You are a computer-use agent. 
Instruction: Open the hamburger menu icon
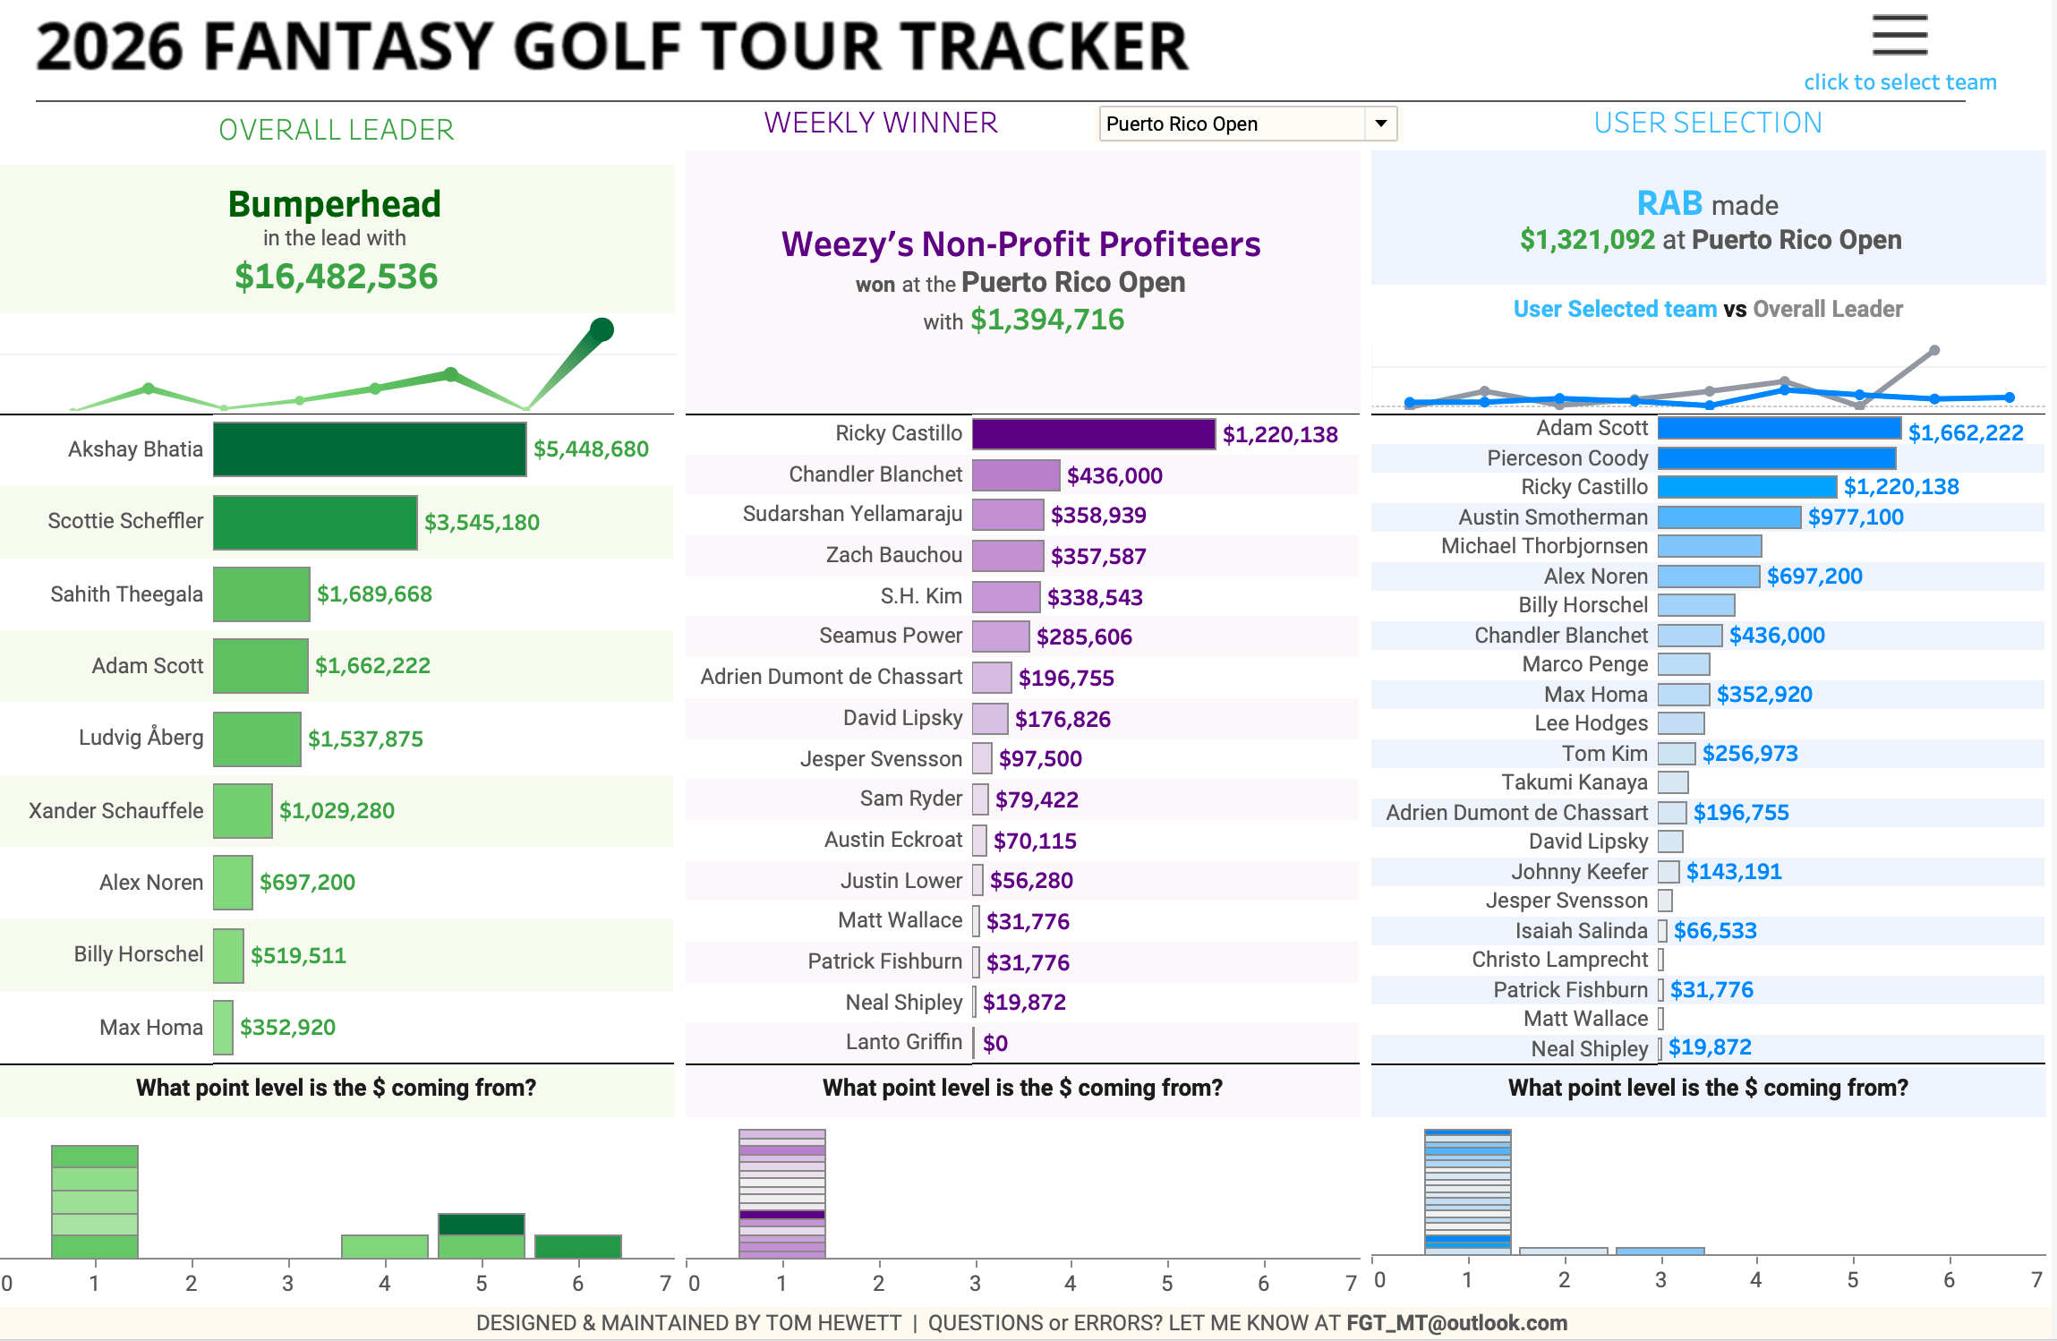[x=1899, y=35]
